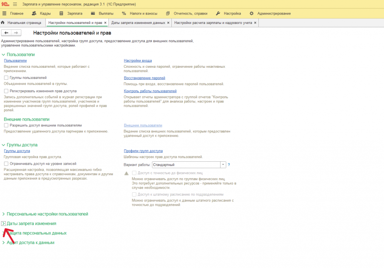
Task: Expand Персональные настройки пользователей section
Action: coord(3,214)
